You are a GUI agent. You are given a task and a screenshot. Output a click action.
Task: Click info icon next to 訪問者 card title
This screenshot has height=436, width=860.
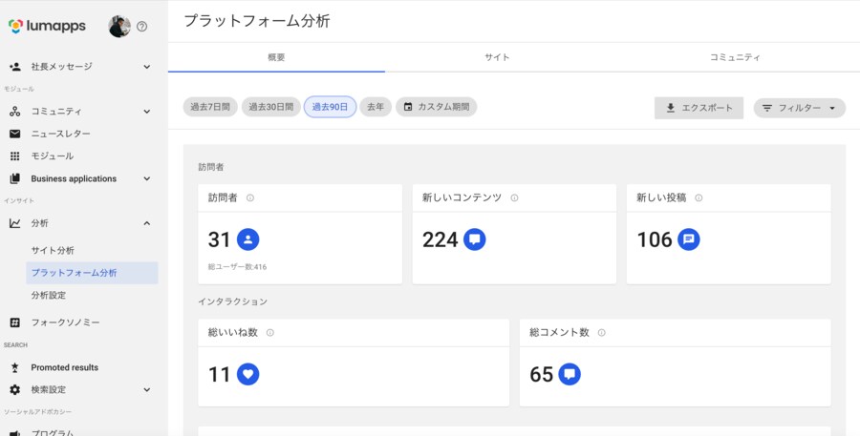(250, 197)
